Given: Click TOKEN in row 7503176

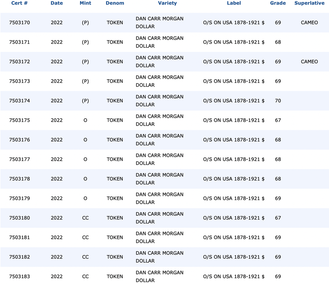Looking at the screenshot, I should coord(115,140).
